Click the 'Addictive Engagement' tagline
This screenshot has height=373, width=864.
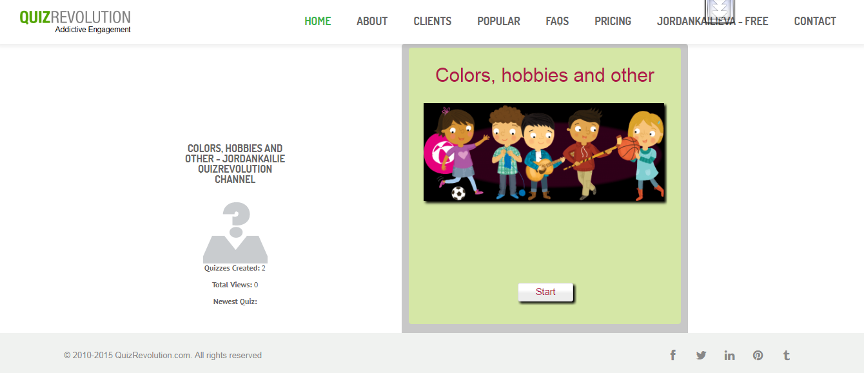pyautogui.click(x=93, y=30)
